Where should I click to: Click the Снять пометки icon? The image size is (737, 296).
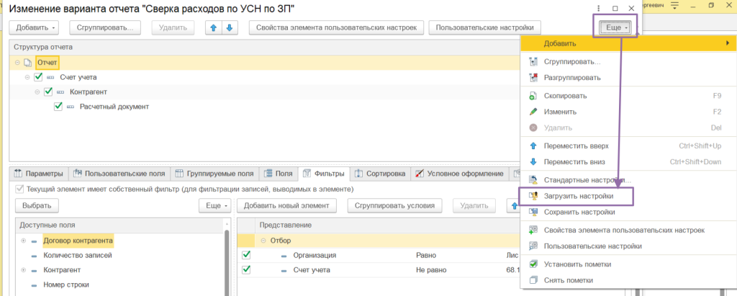533,280
